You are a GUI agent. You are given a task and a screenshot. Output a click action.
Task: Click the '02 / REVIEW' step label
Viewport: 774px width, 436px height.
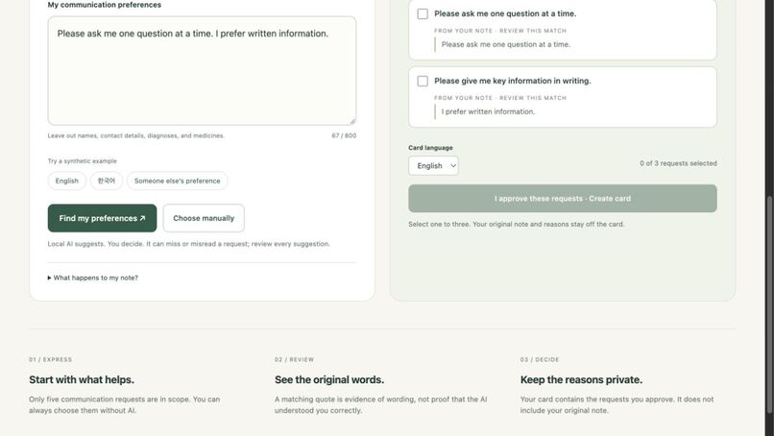pyautogui.click(x=294, y=359)
